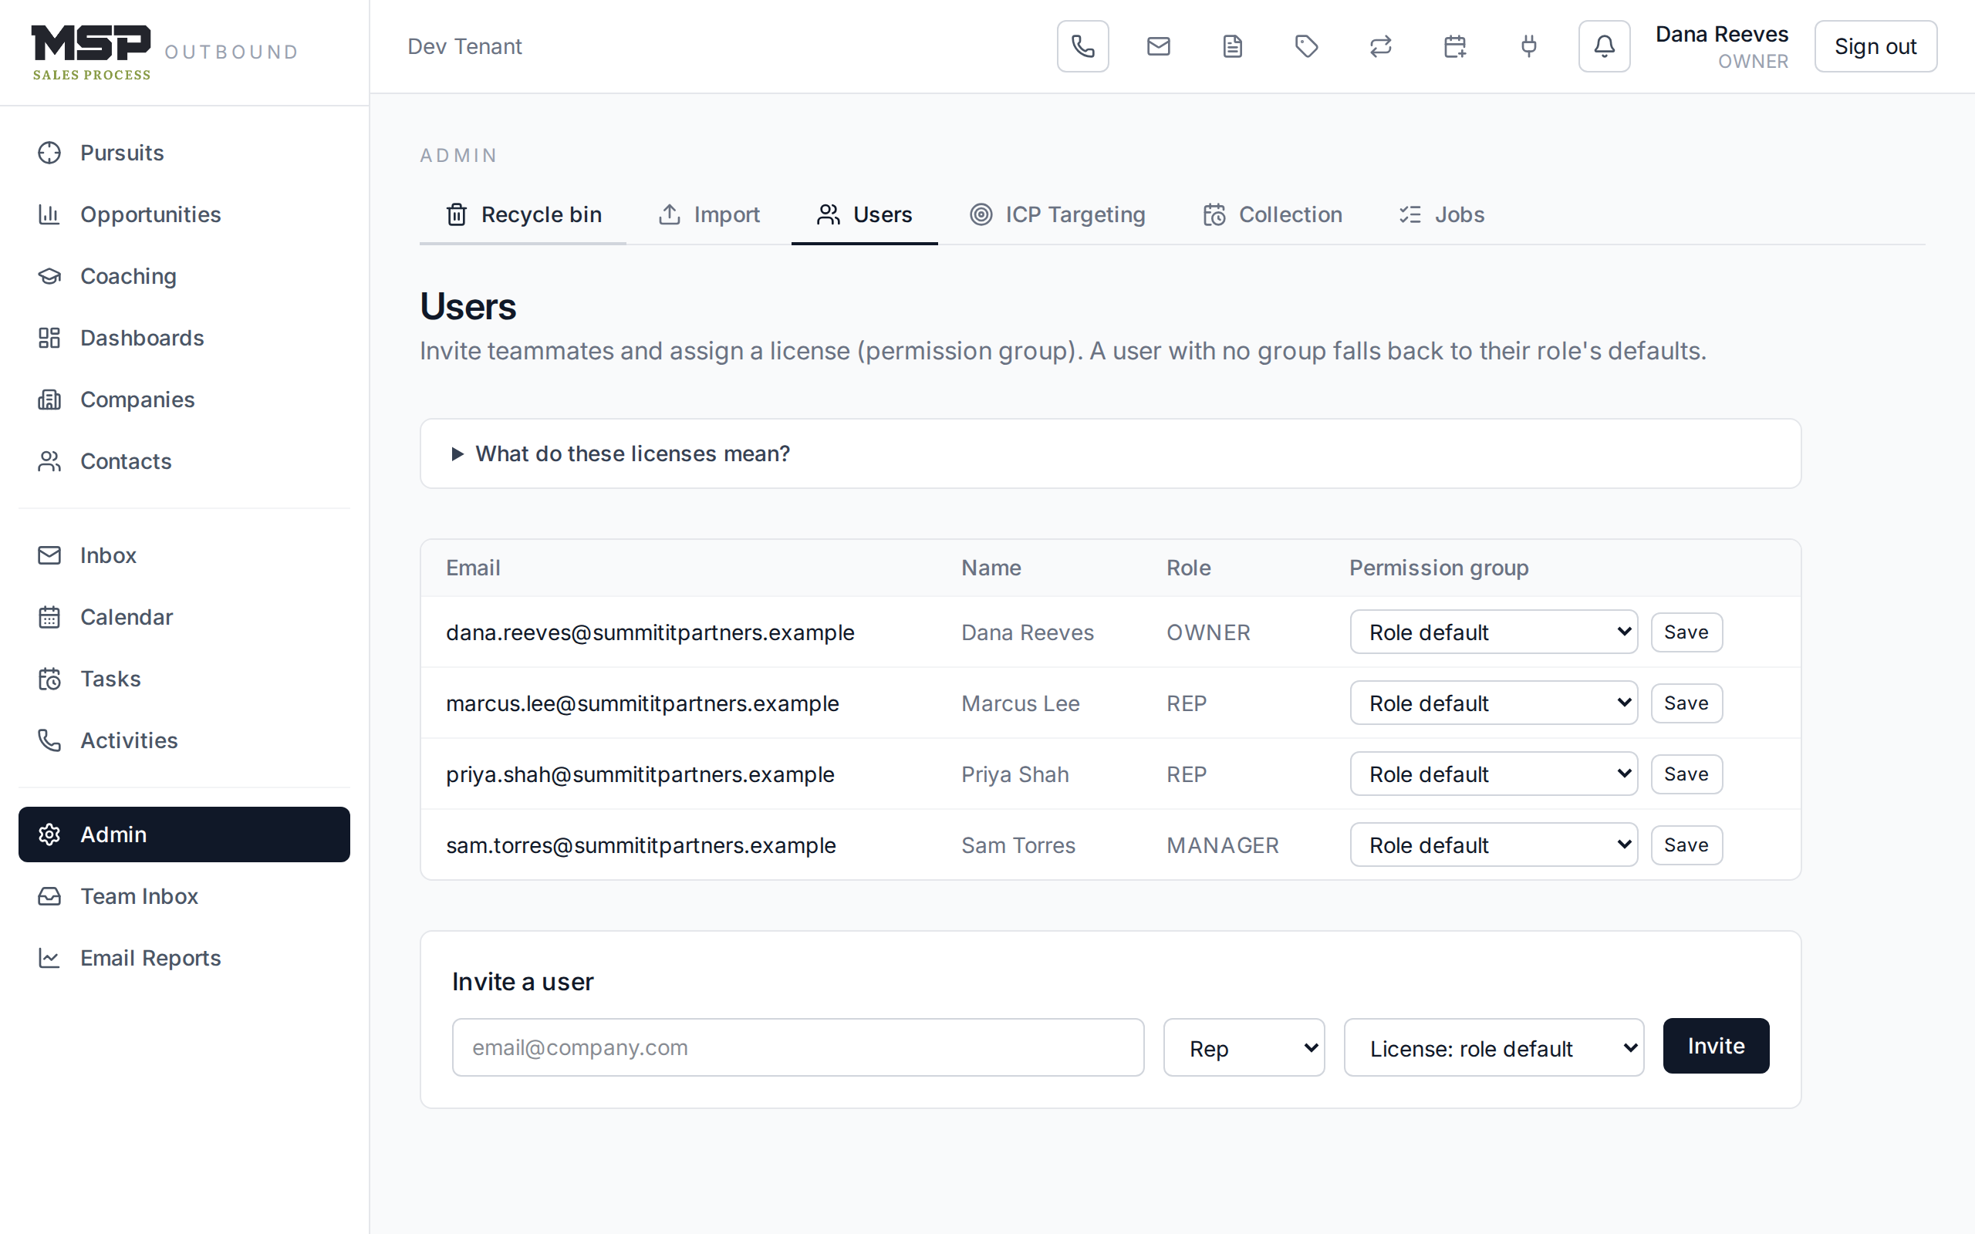
Task: Open the calendar-plus icon in header
Action: [x=1455, y=46]
